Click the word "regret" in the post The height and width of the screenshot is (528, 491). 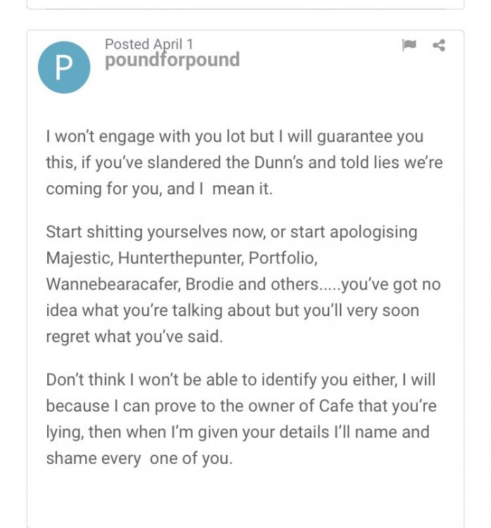point(72,337)
